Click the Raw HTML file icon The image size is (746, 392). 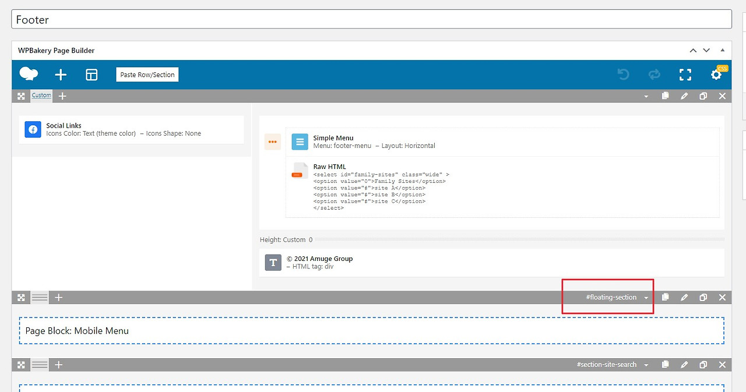pyautogui.click(x=300, y=170)
